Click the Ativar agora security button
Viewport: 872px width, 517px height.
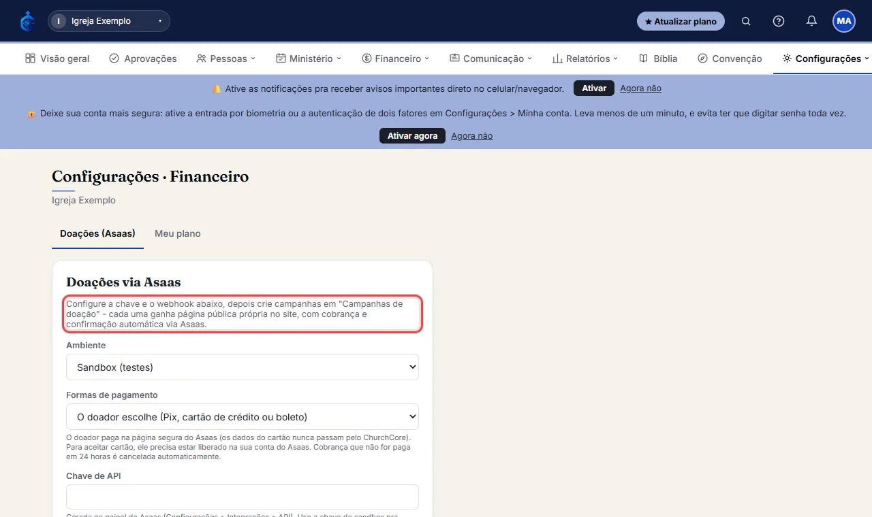tap(412, 136)
